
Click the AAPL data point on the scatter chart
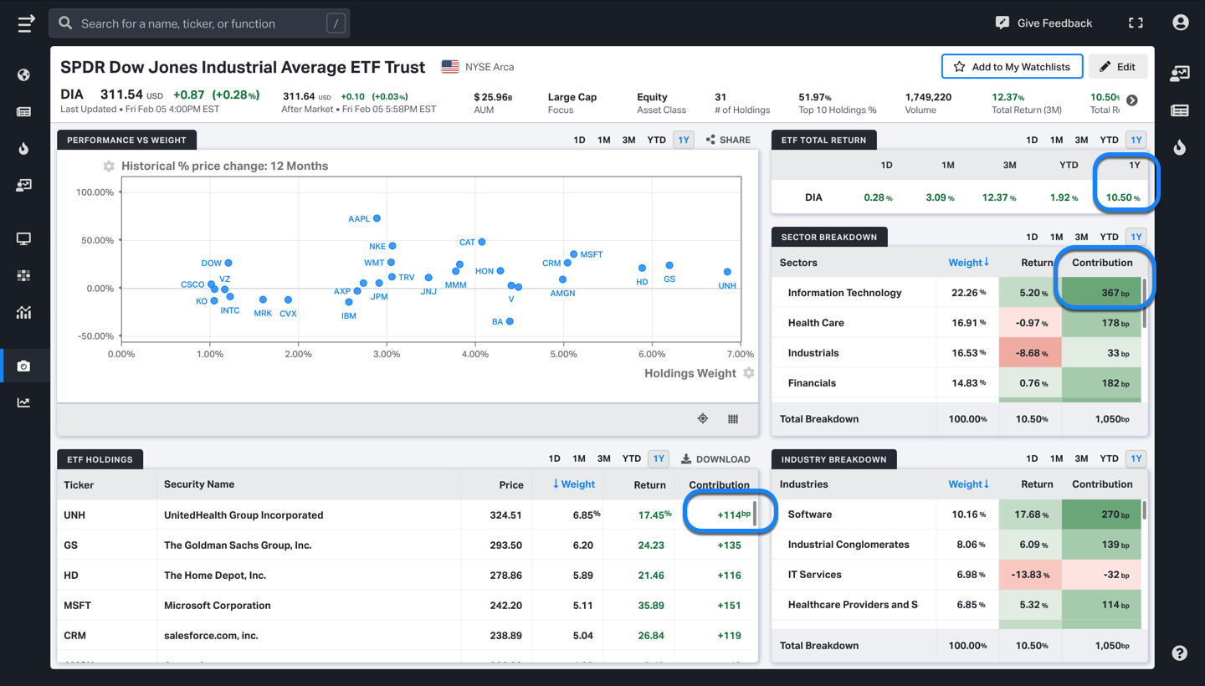377,218
